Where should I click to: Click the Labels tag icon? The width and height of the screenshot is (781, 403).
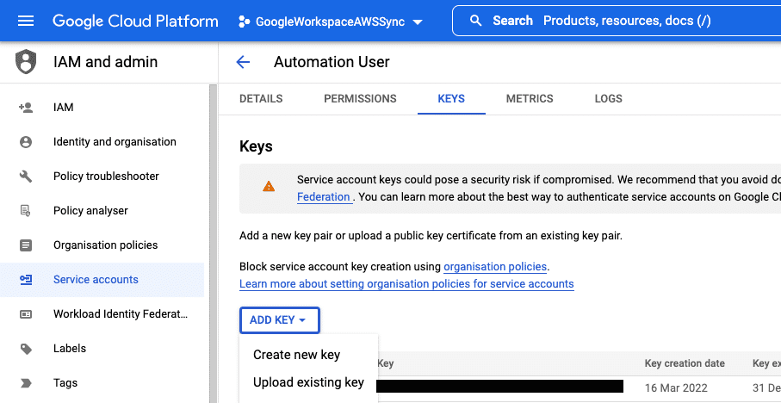pos(26,349)
